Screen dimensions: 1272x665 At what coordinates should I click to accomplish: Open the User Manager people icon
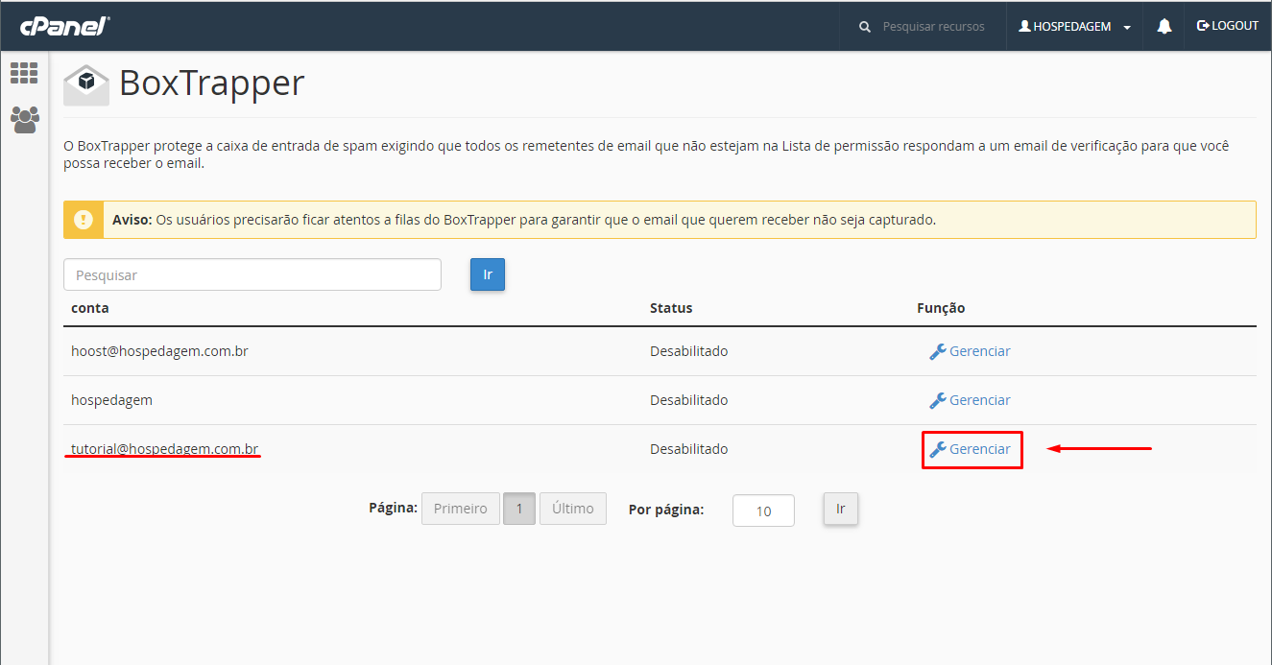click(24, 119)
